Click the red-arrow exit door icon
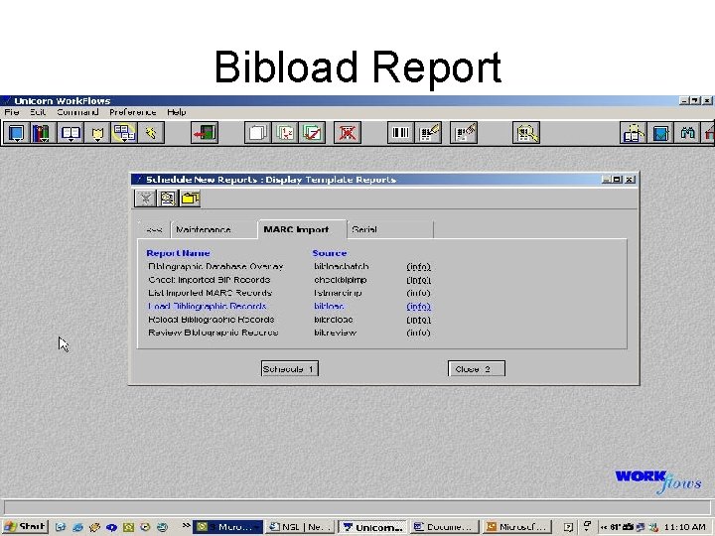This screenshot has width=715, height=536. [x=205, y=133]
